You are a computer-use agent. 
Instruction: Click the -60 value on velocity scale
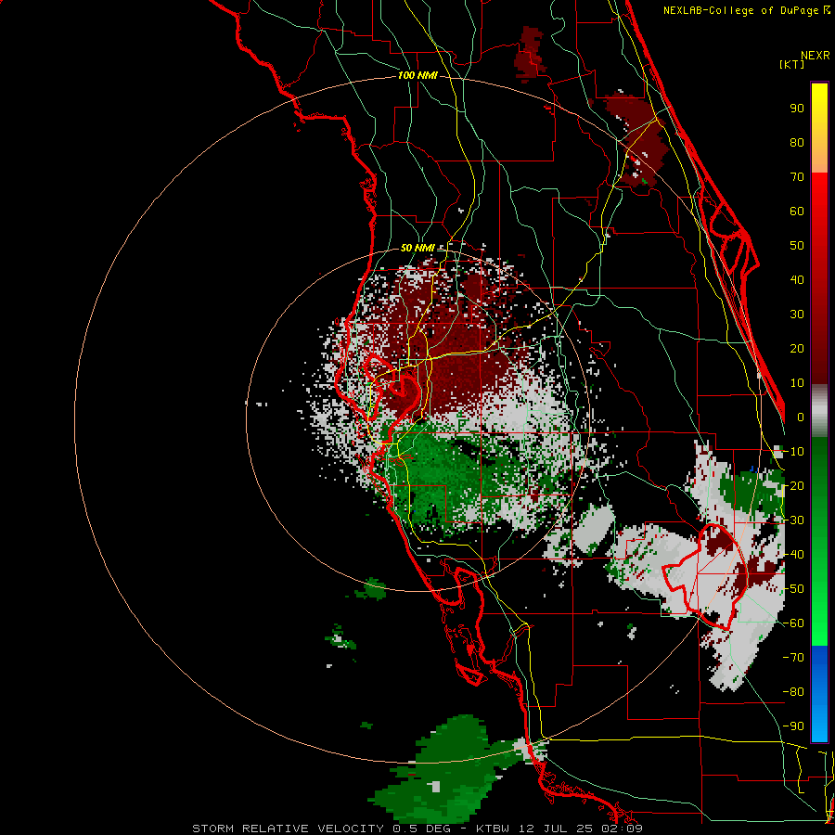pyautogui.click(x=793, y=623)
